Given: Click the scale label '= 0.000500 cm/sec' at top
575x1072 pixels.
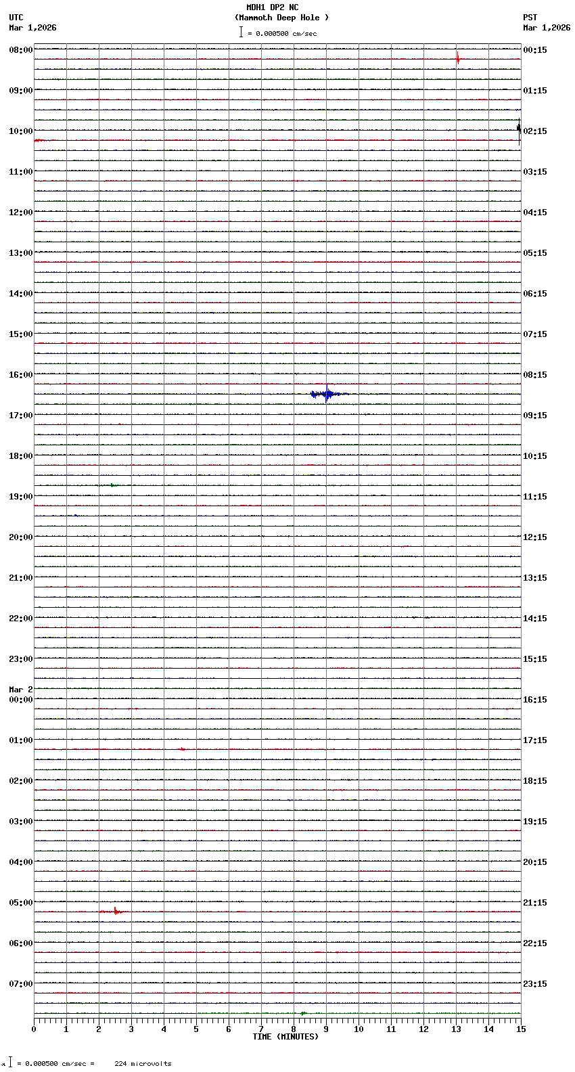Looking at the screenshot, I should coord(282,33).
